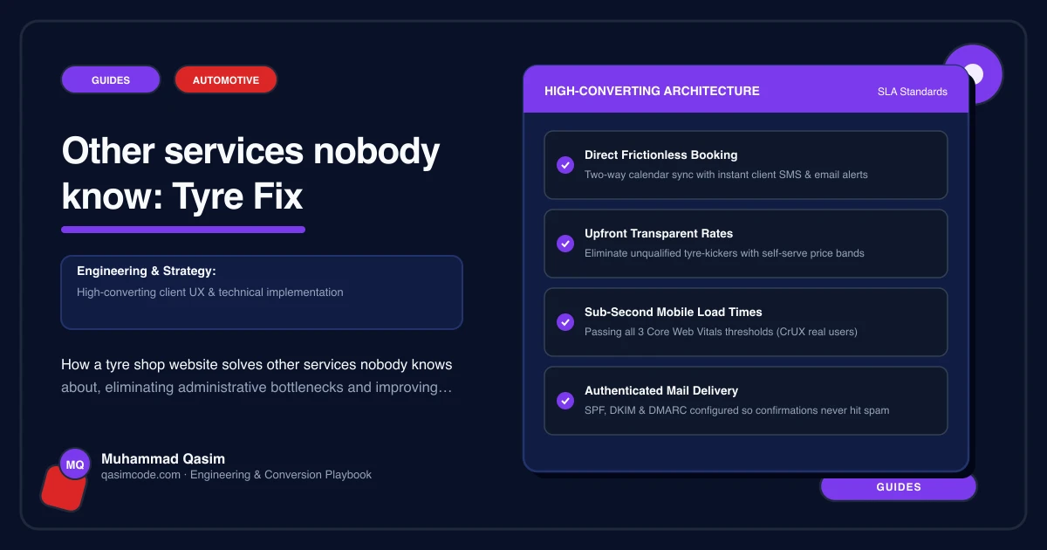
Task: Click the purple circle with the white dot
Action: (x=974, y=74)
